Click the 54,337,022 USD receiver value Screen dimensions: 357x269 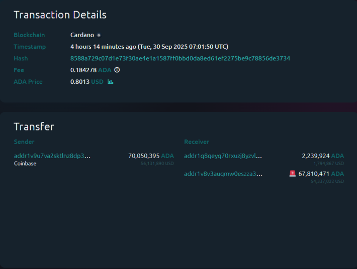pos(327,181)
